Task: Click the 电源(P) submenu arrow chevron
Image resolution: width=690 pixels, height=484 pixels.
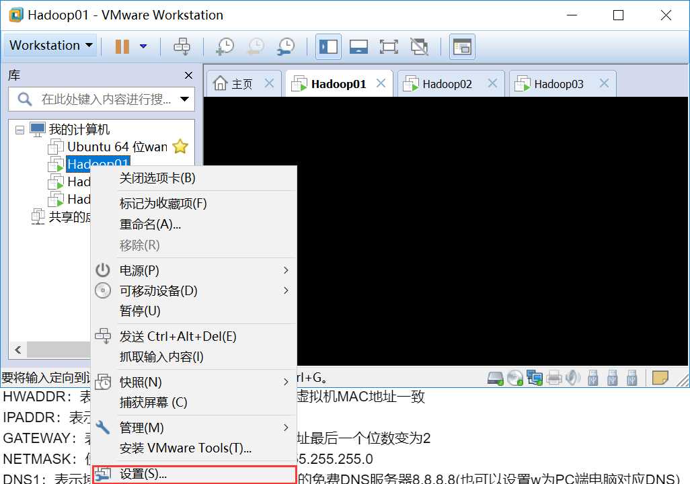Action: [x=286, y=270]
